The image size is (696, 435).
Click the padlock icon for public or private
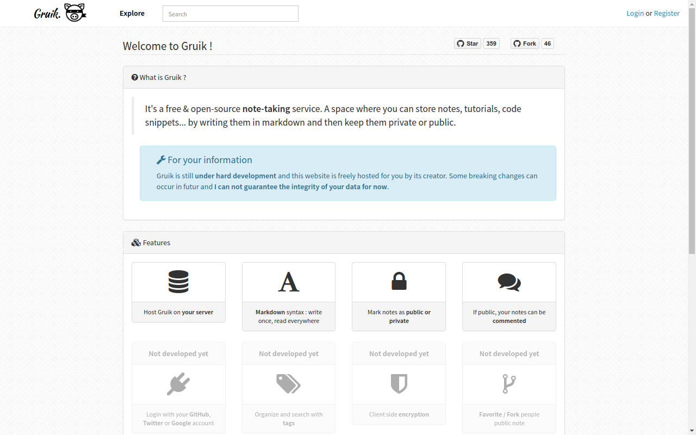[399, 281]
